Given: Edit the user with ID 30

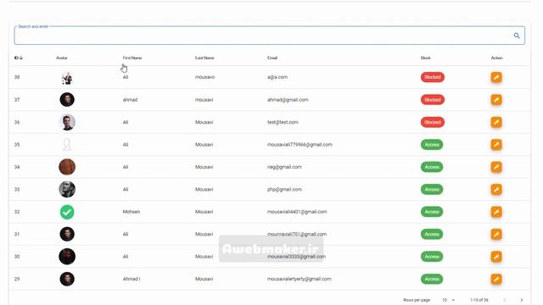Looking at the screenshot, I should [x=496, y=257].
